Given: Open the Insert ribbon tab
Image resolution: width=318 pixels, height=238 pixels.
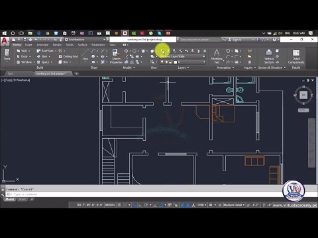Looking at the screenshot, I should (28, 45).
